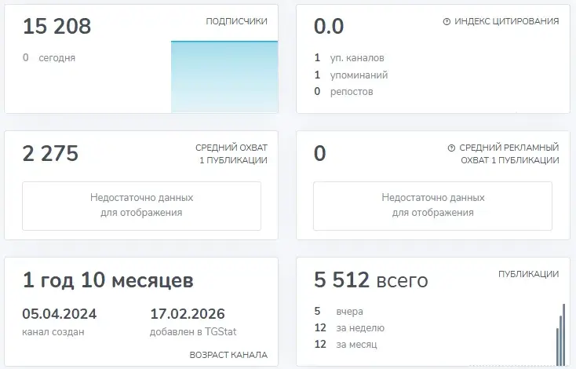Screen dimensions: 576x369
Task: Open the ПОДПИСЧИКИ card label
Action: pyautogui.click(x=236, y=21)
